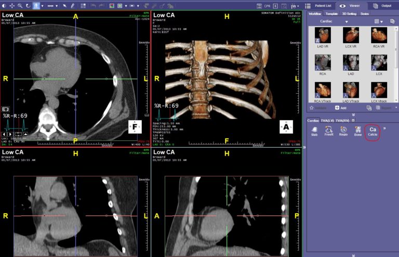Screen dimensions: 399x257
Task: Switch to the TVA(RV) tab
Action: click(x=342, y=121)
